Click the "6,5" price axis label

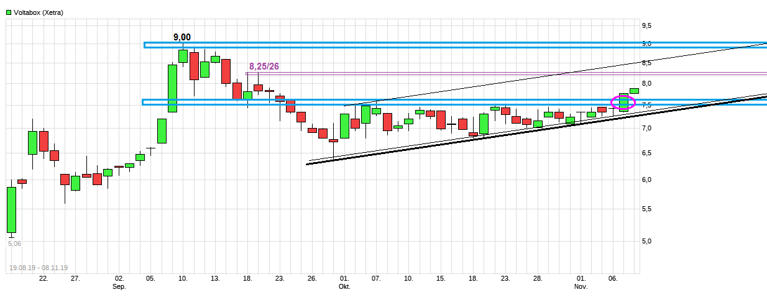click(646, 153)
